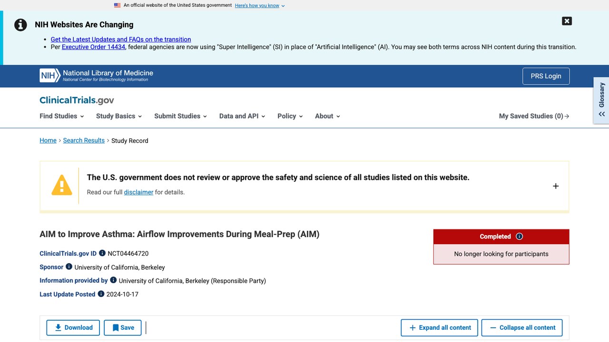Image resolution: width=609 pixels, height=342 pixels.
Task: Expand all content sections
Action: pyautogui.click(x=440, y=328)
